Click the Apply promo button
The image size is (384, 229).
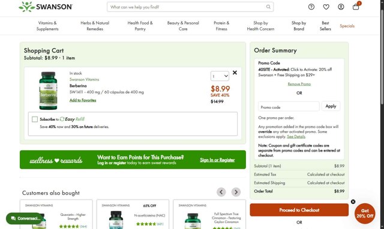(331, 106)
